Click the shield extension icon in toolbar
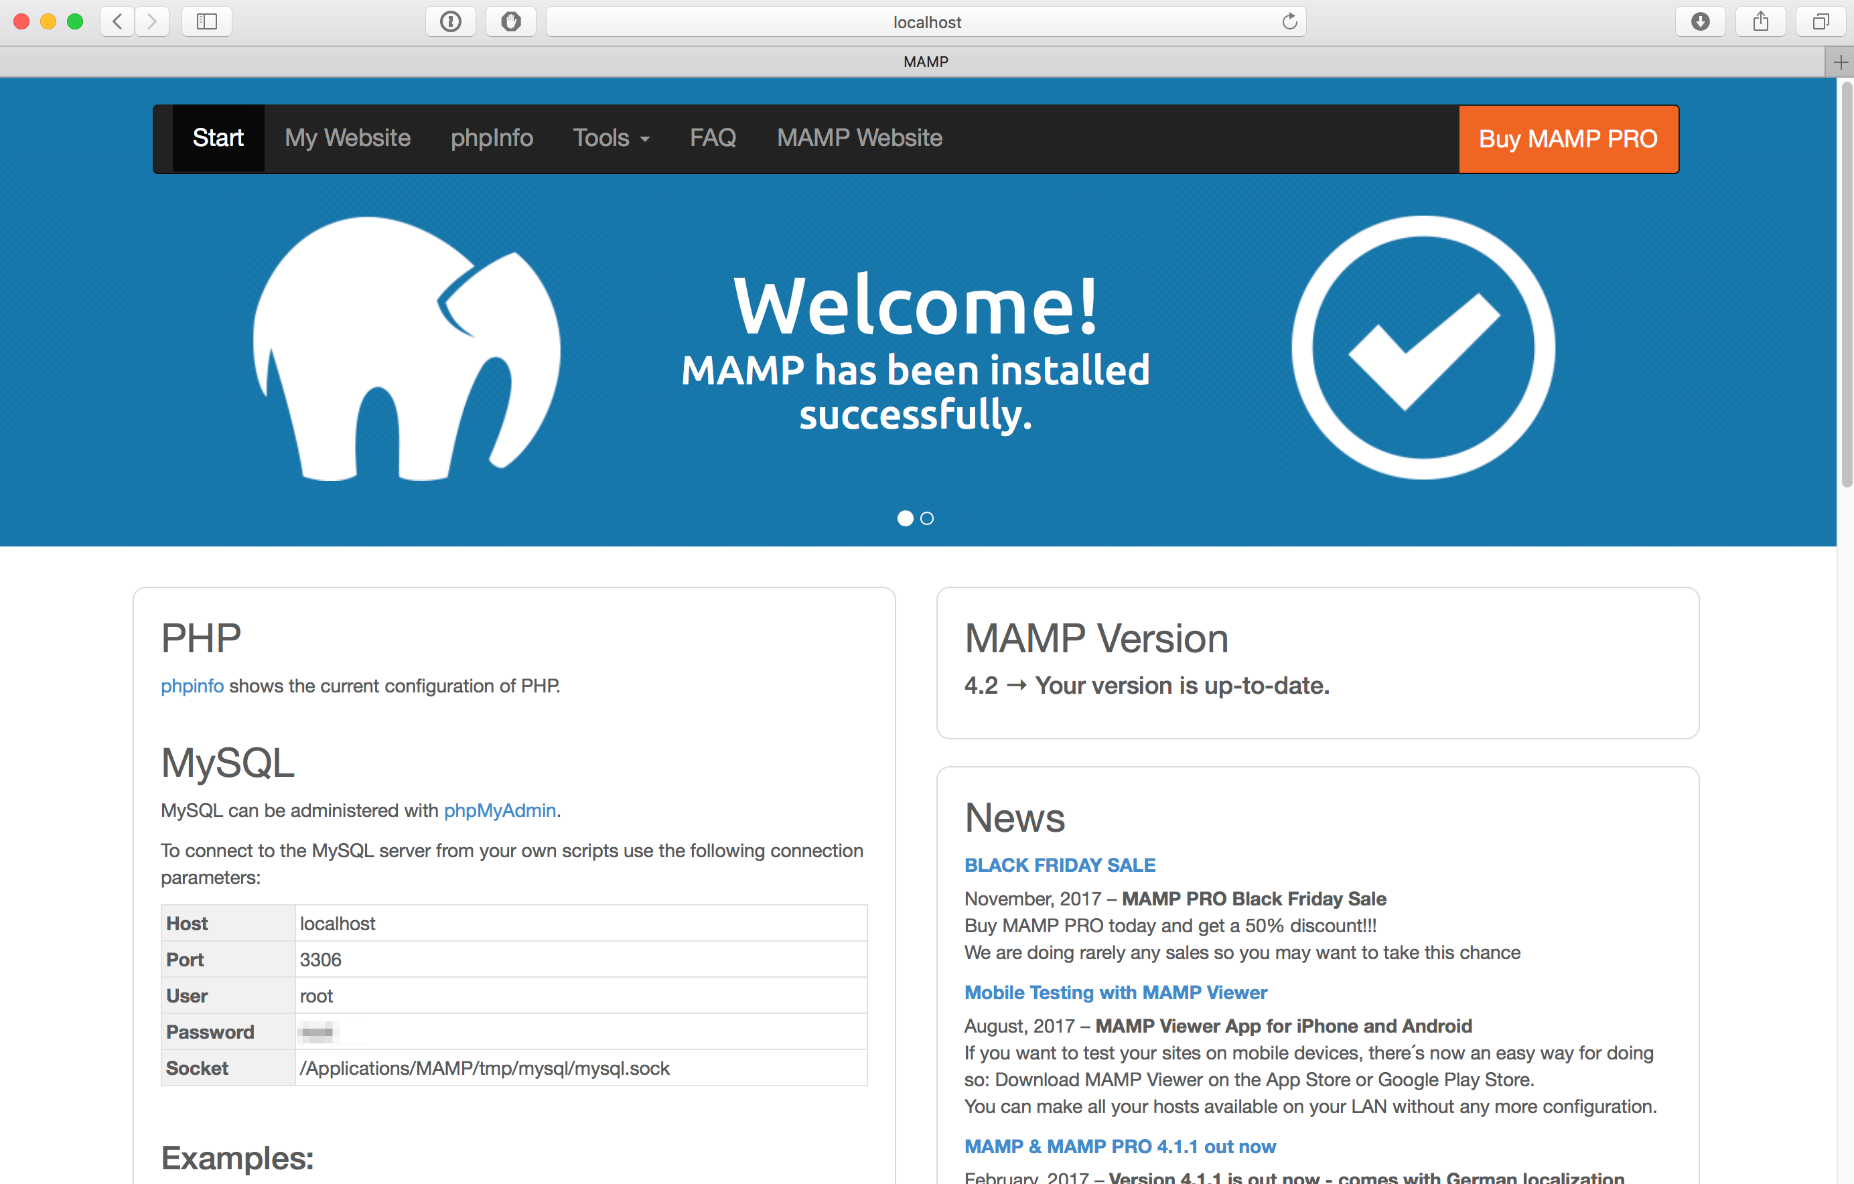 click(510, 21)
